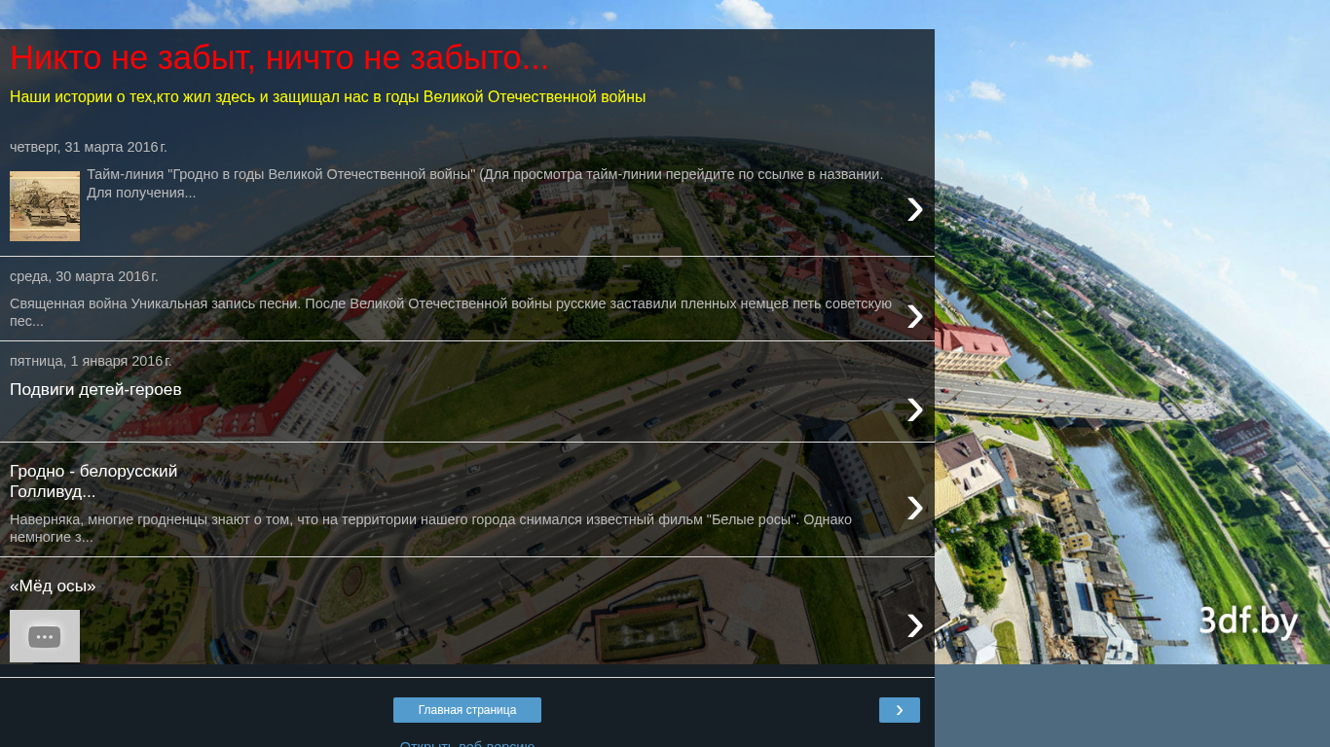
Task: Open the post «Мёд осы»
Action: click(x=53, y=587)
